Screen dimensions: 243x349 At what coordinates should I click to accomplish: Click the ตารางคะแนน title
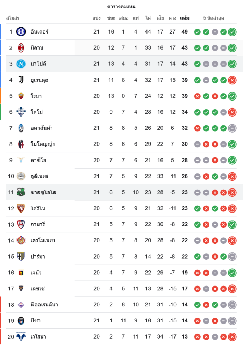(121, 6)
